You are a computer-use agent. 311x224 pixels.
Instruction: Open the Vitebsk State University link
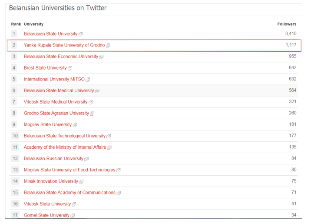click(x=47, y=204)
